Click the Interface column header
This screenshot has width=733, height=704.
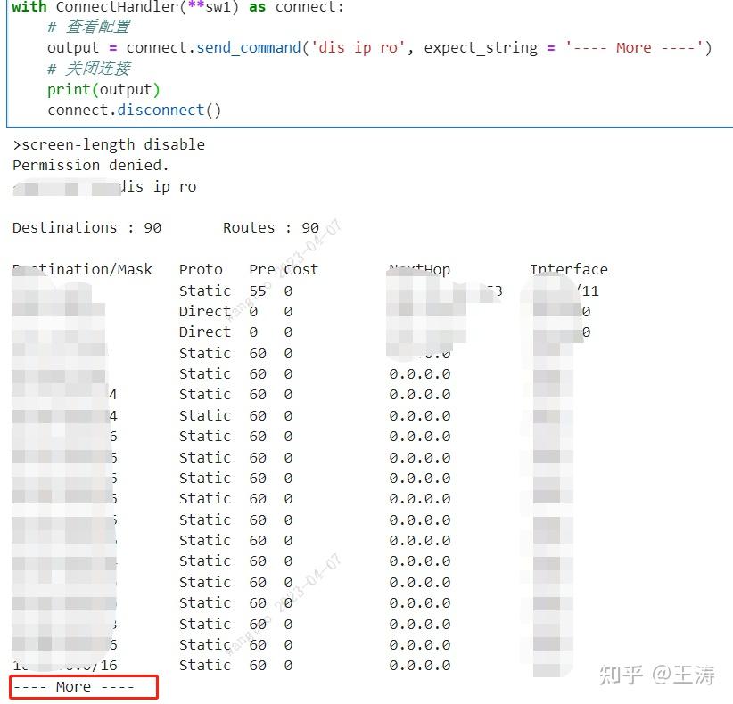click(x=569, y=268)
